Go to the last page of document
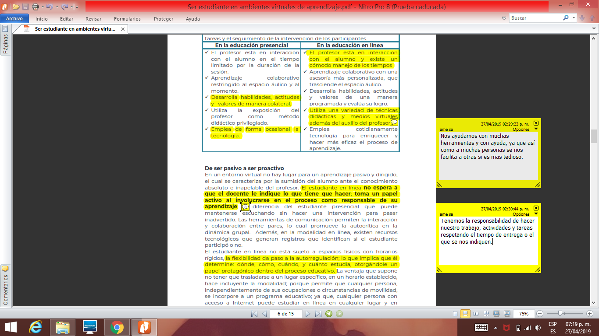 (x=318, y=314)
